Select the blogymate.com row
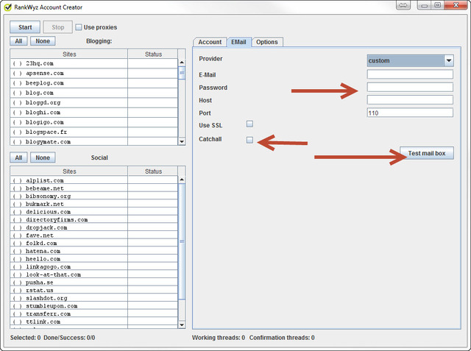The width and height of the screenshot is (471, 351). (94, 141)
